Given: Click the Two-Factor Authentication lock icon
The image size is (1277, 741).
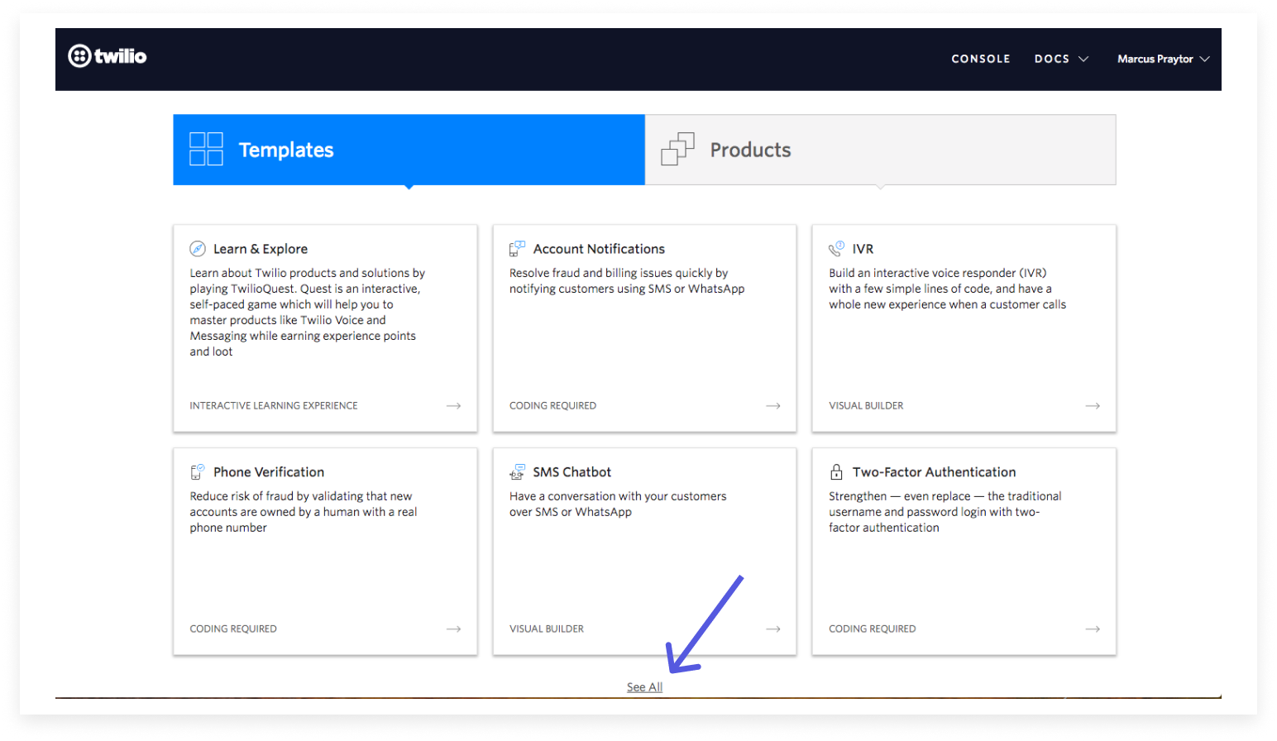Looking at the screenshot, I should (837, 471).
